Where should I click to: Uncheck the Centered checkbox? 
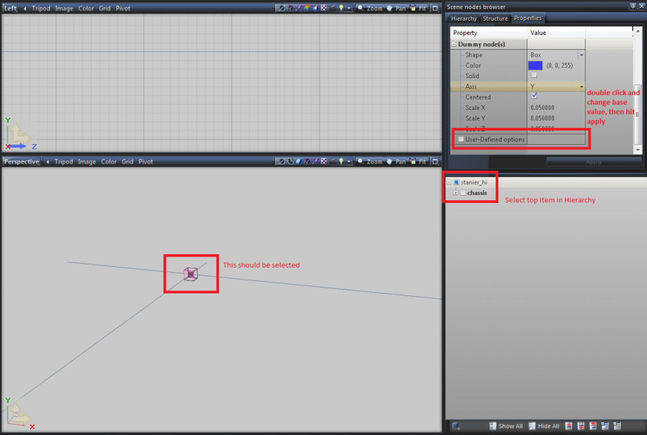(x=534, y=96)
